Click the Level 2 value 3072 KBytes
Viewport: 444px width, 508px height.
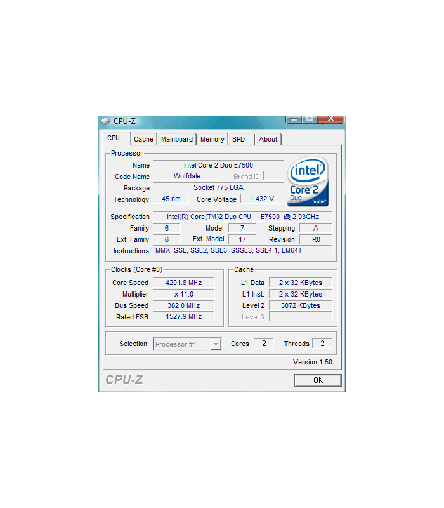pos(301,305)
